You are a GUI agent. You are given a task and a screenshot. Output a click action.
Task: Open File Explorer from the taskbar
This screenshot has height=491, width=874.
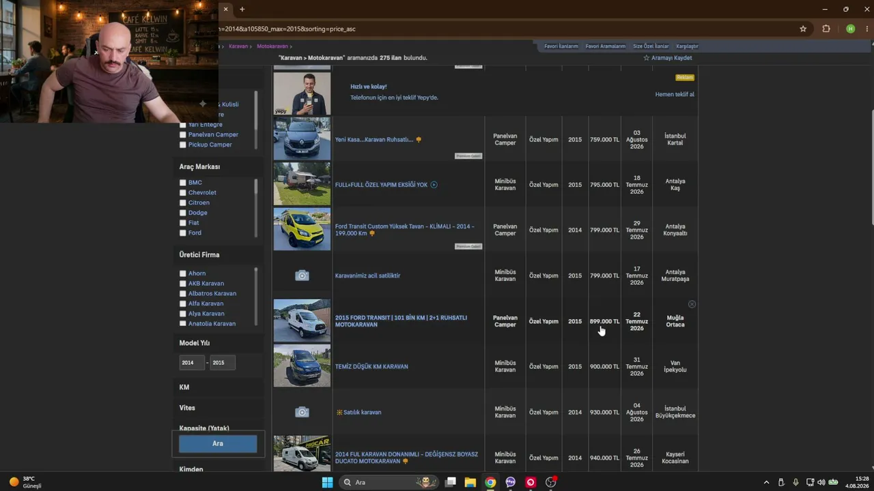point(470,482)
